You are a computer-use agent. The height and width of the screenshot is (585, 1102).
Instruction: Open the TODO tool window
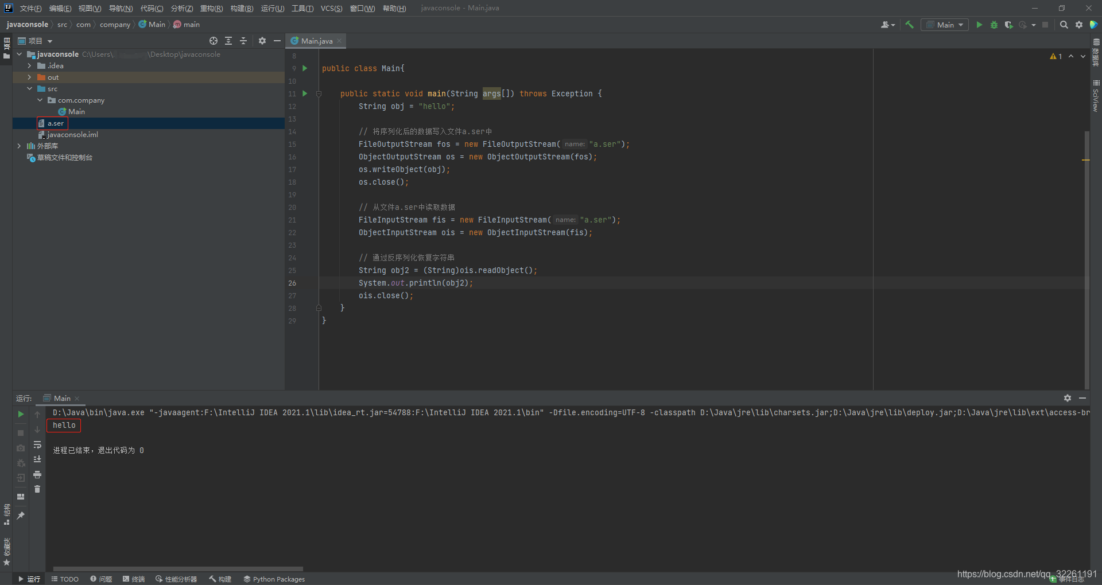tap(65, 579)
